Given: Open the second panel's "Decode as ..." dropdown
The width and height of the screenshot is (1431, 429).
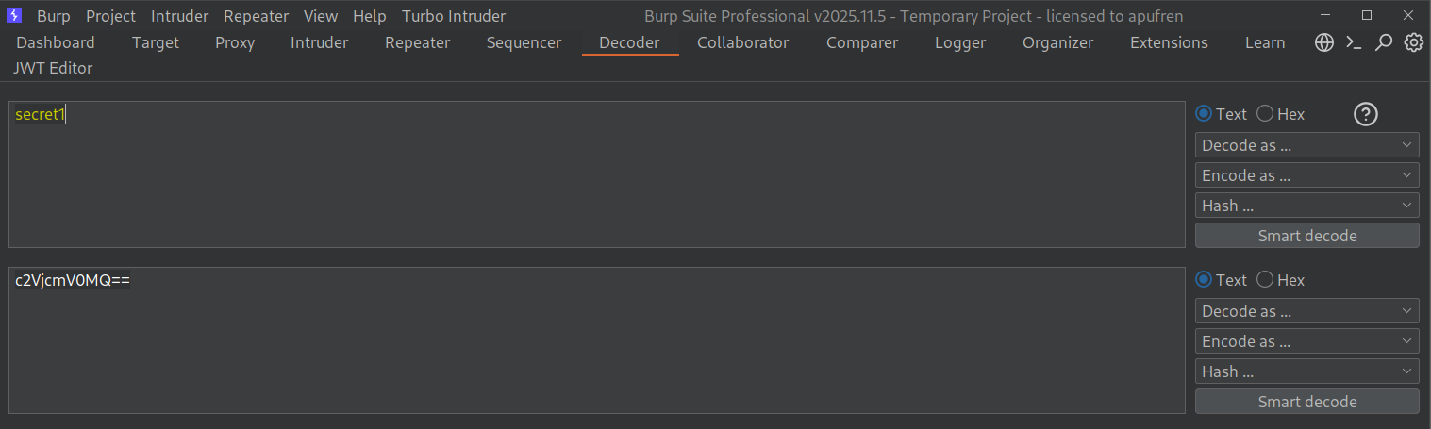Looking at the screenshot, I should coord(1306,311).
